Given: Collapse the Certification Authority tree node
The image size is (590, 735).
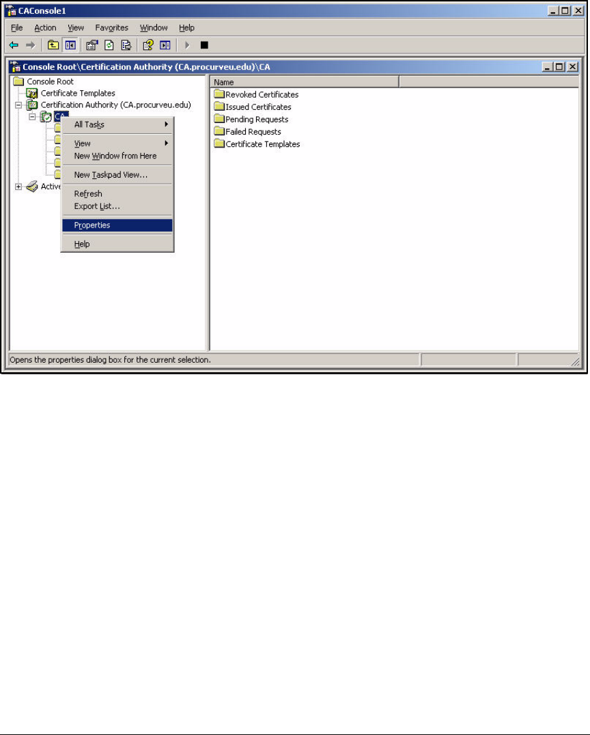Looking at the screenshot, I should [x=18, y=105].
